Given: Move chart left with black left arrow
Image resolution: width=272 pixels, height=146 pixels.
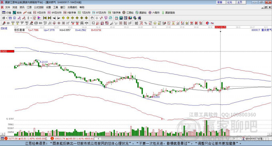Looking at the screenshot, I should [x=54, y=18].
